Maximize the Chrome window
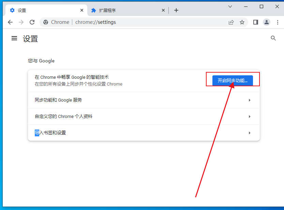The width and height of the screenshot is (284, 210). pyautogui.click(x=261, y=6)
